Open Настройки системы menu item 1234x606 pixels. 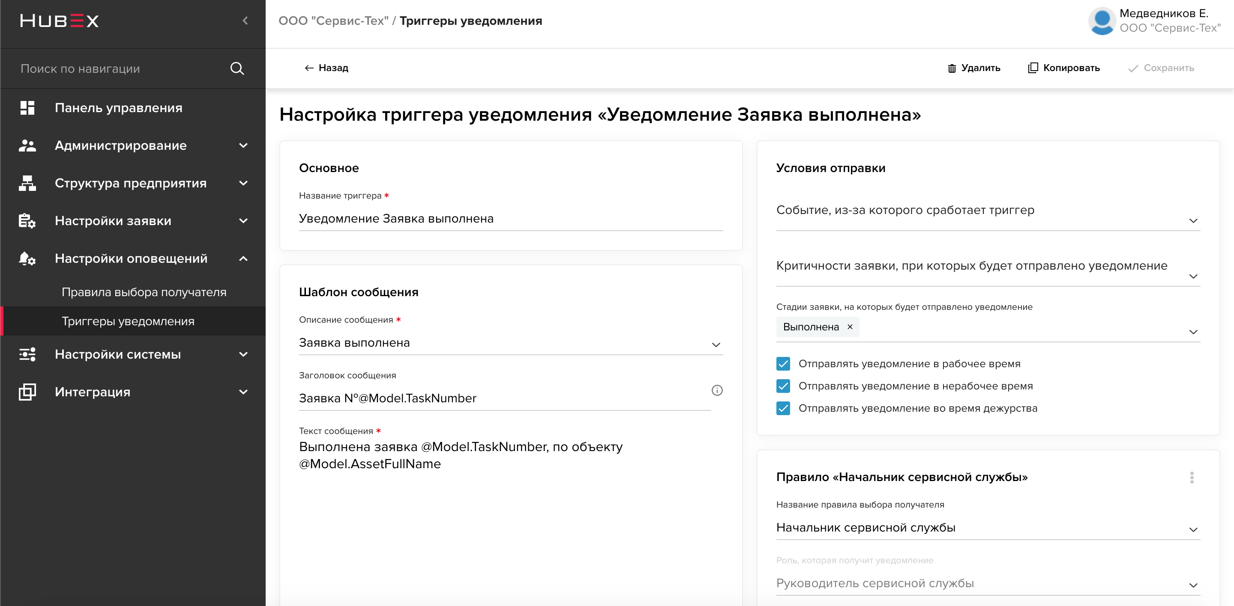[133, 354]
